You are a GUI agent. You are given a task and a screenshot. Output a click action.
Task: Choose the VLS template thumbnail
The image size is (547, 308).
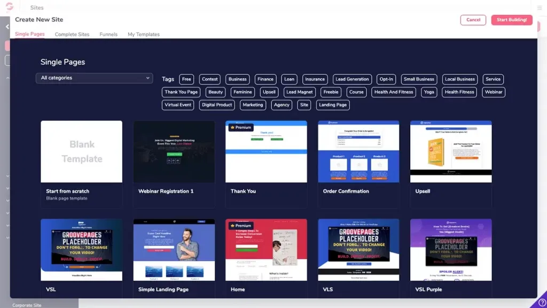[358, 250]
